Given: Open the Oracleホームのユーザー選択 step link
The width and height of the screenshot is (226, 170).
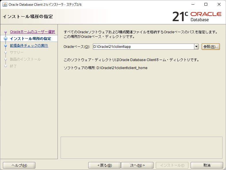Looking at the screenshot, I should [32, 32].
